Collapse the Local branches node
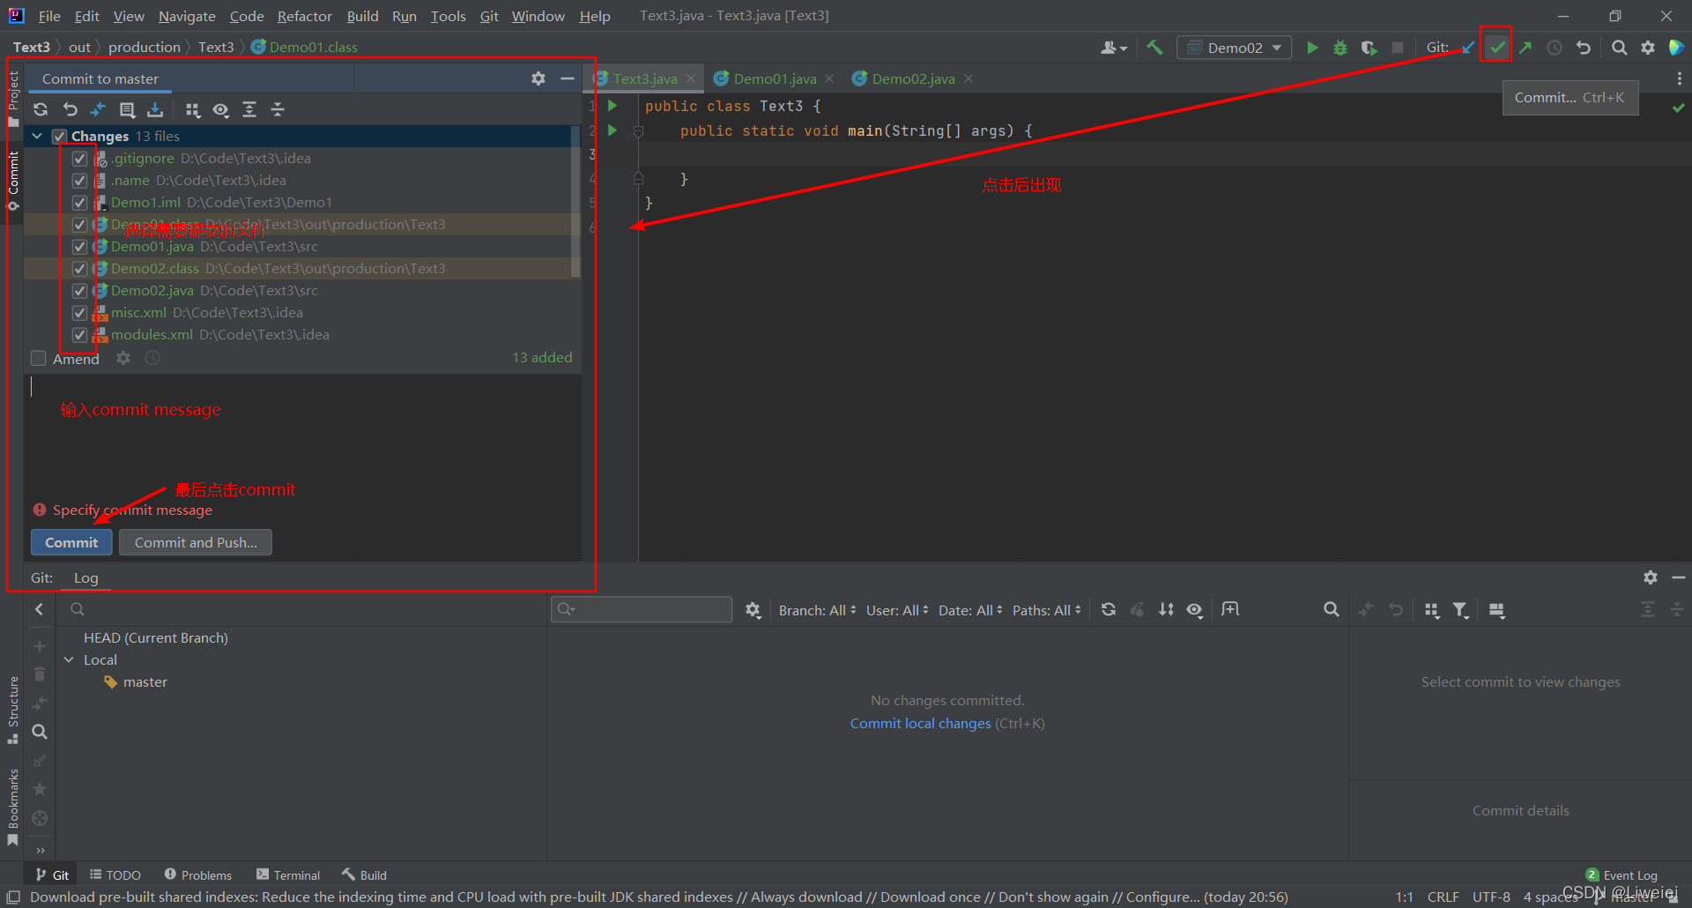 coord(69,660)
